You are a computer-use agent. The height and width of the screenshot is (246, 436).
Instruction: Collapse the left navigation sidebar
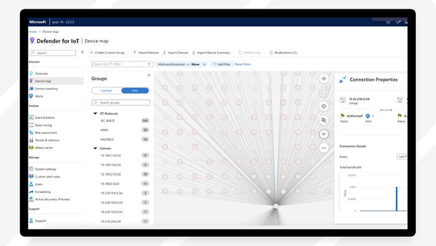pyautogui.click(x=83, y=52)
